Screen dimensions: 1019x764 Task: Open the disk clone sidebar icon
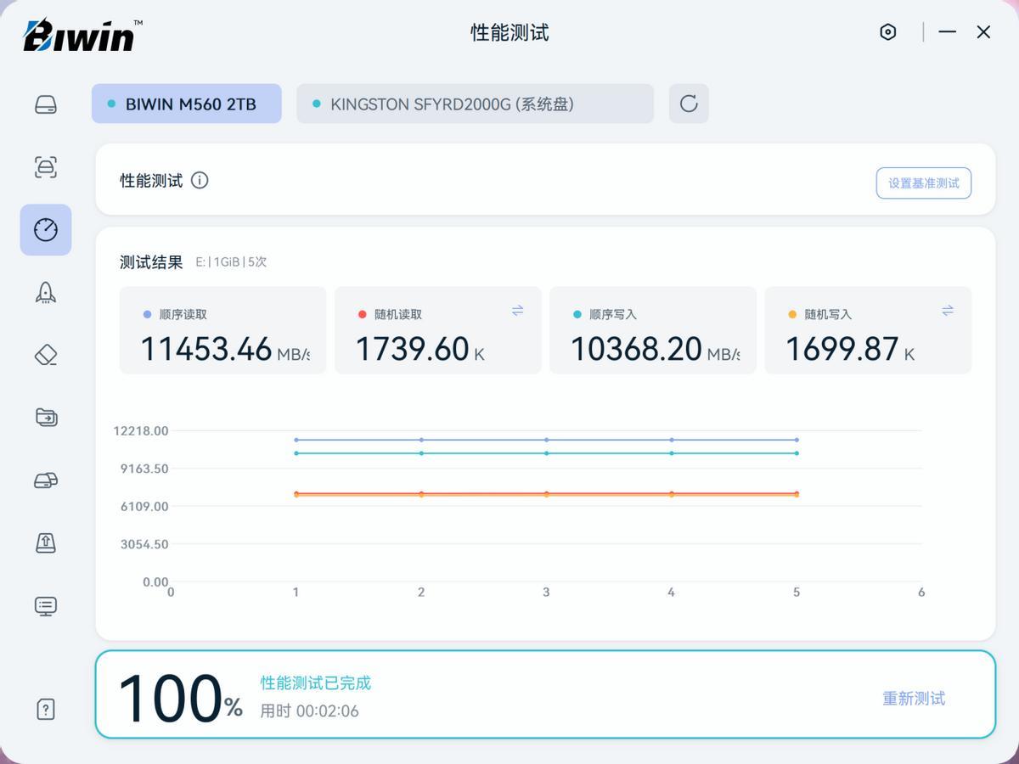[x=46, y=480]
